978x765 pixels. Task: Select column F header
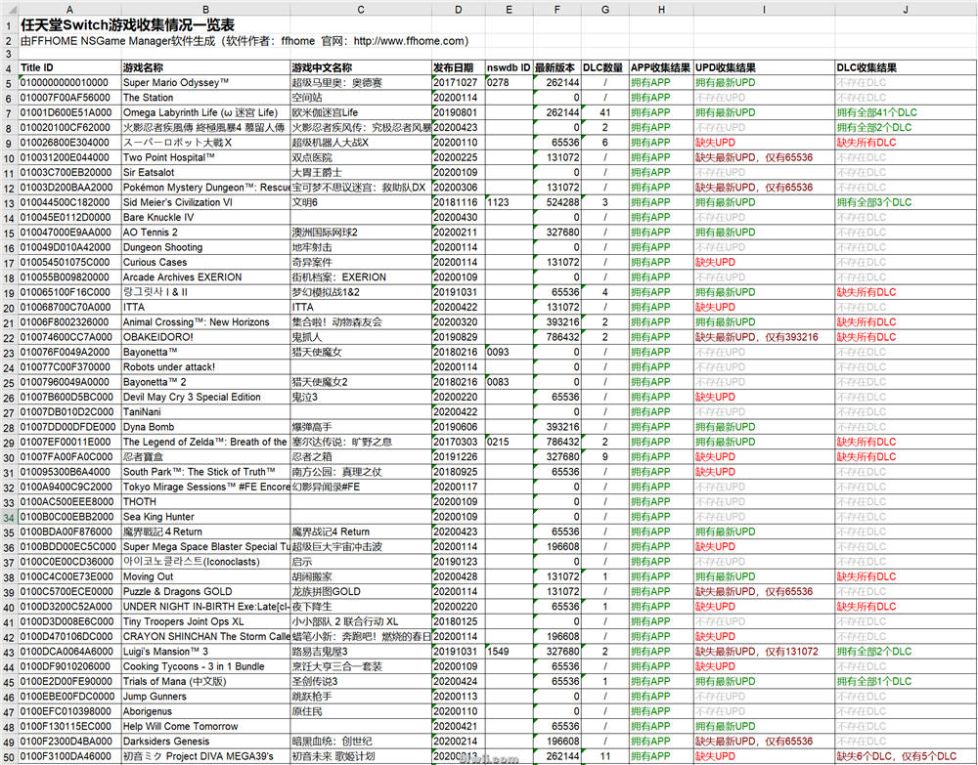coord(557,10)
